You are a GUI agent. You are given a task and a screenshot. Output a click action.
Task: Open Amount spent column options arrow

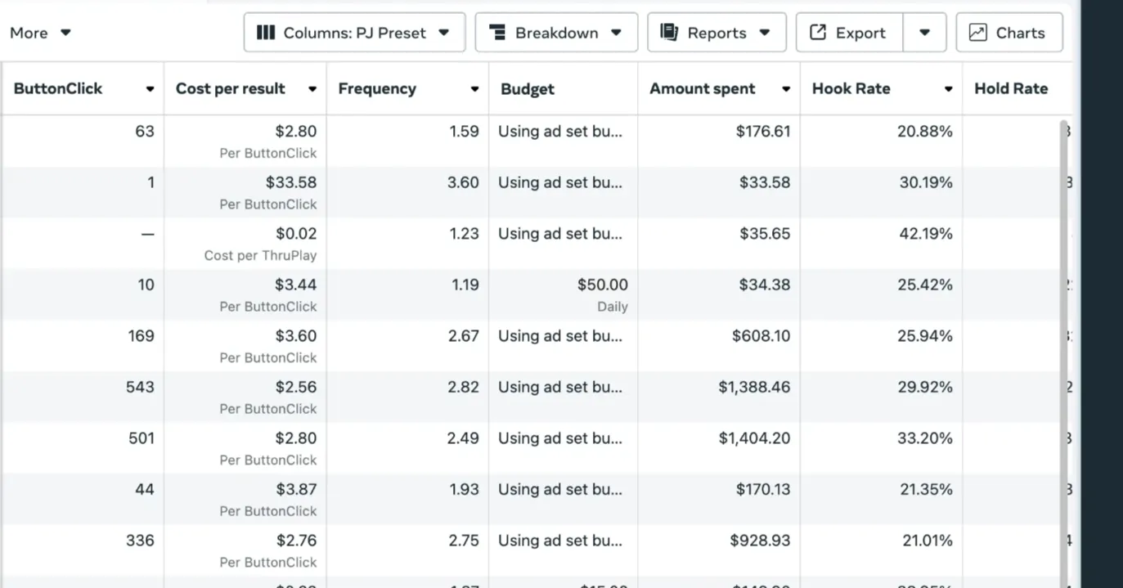click(785, 89)
